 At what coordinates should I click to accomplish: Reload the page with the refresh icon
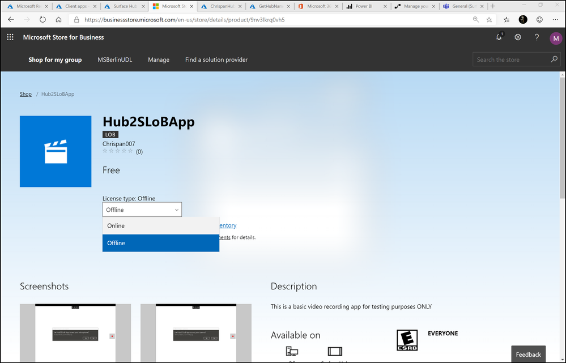click(42, 19)
